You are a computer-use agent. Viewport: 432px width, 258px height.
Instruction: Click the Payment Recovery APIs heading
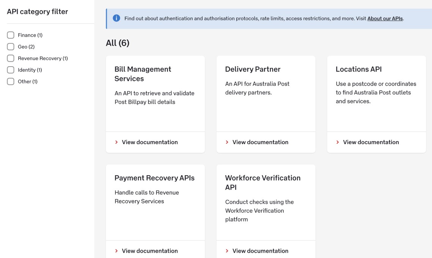(x=155, y=178)
